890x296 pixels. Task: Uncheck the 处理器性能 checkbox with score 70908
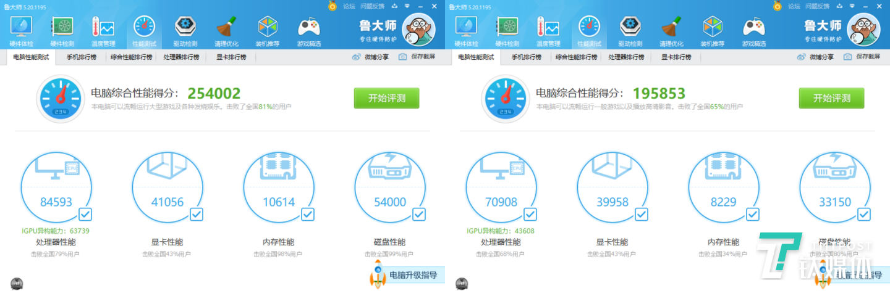(530, 215)
